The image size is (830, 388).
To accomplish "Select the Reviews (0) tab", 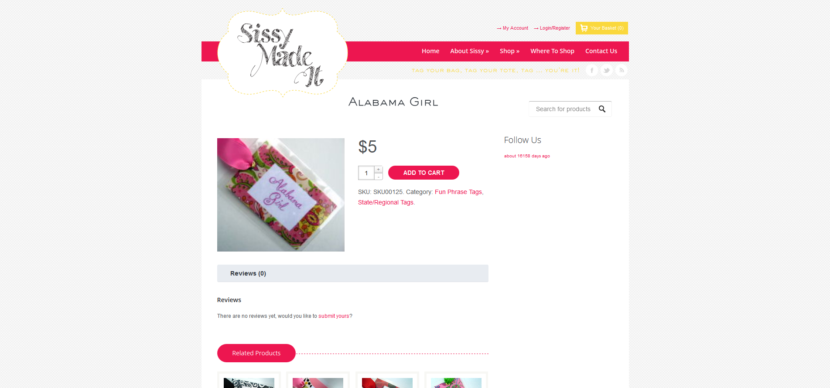I will [x=248, y=273].
